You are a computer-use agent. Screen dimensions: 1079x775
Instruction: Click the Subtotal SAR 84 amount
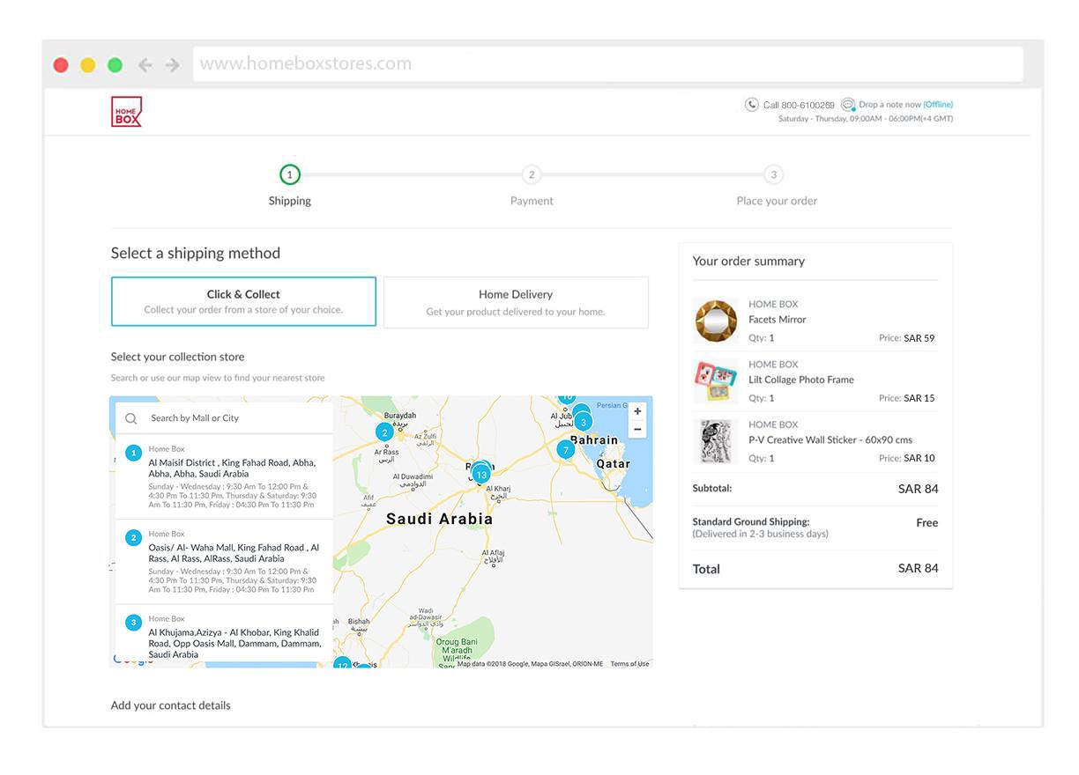pyautogui.click(x=919, y=489)
